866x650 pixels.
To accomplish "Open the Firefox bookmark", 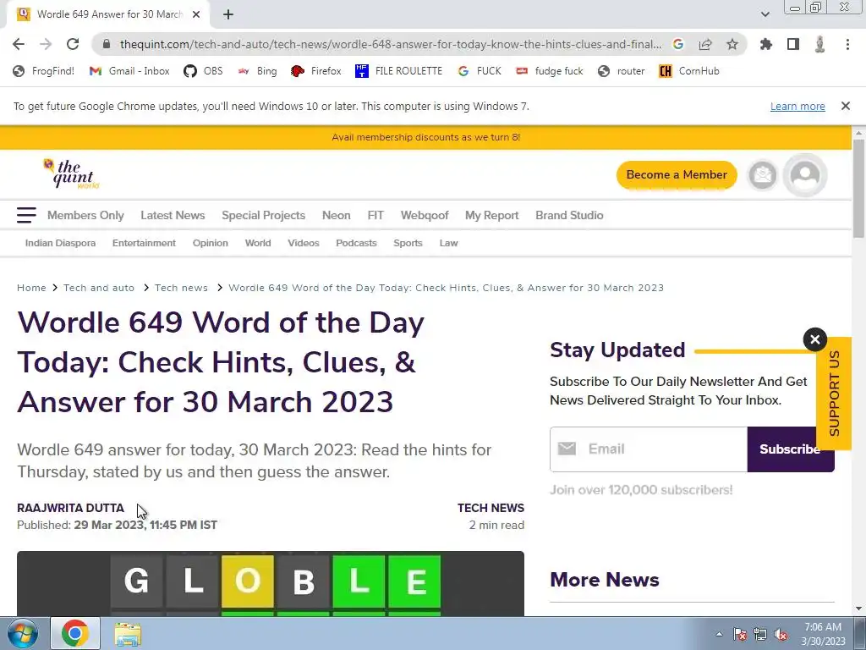I will (x=316, y=71).
